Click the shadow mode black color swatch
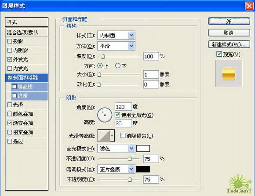 click(143, 169)
